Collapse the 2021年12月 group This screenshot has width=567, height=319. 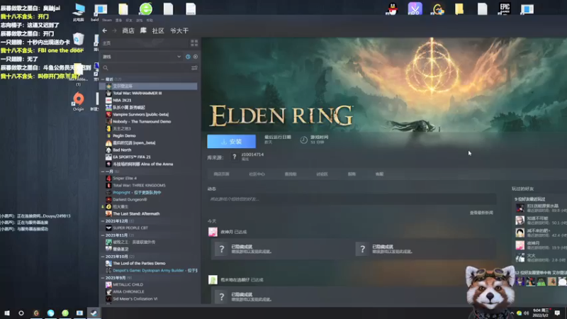click(x=103, y=221)
